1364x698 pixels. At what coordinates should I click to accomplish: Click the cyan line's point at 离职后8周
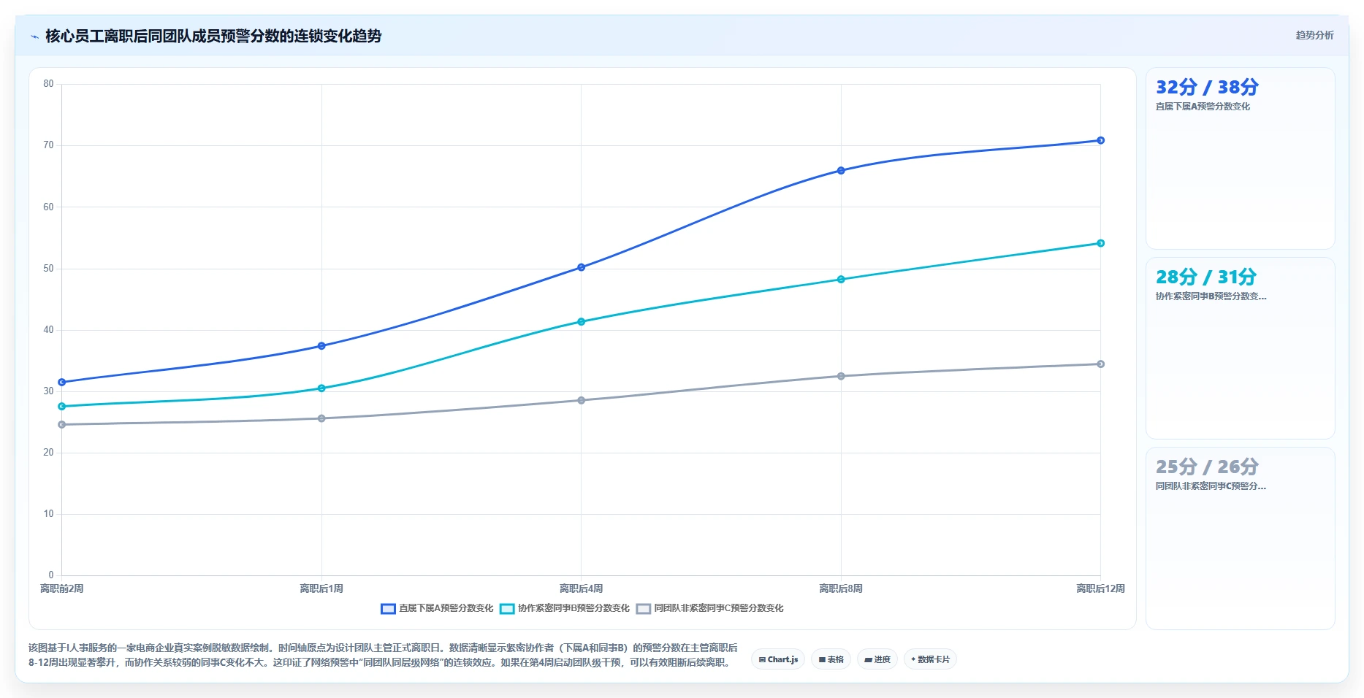841,279
